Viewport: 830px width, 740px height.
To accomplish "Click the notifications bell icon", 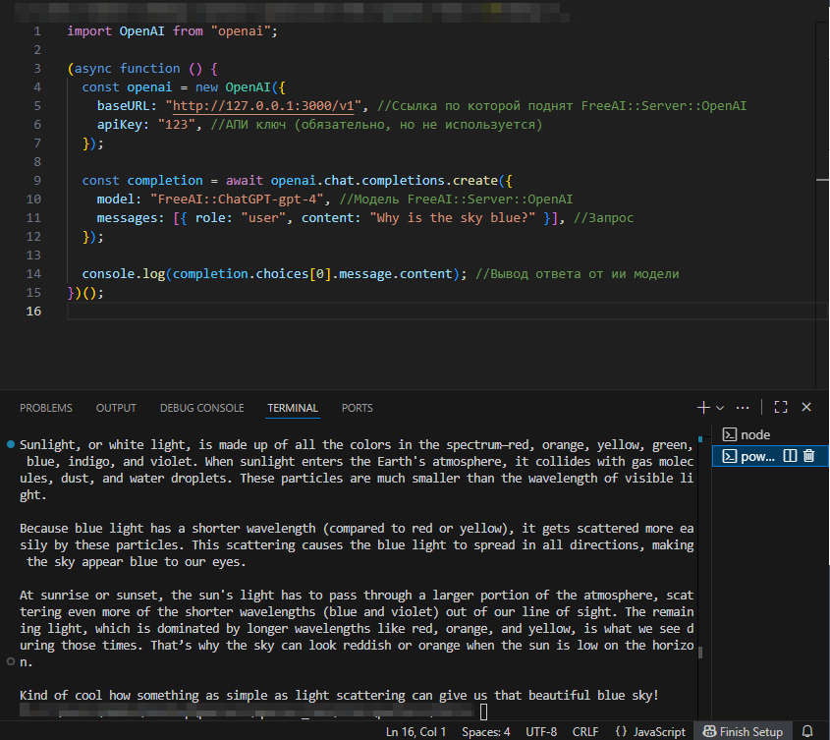I will pos(807,731).
